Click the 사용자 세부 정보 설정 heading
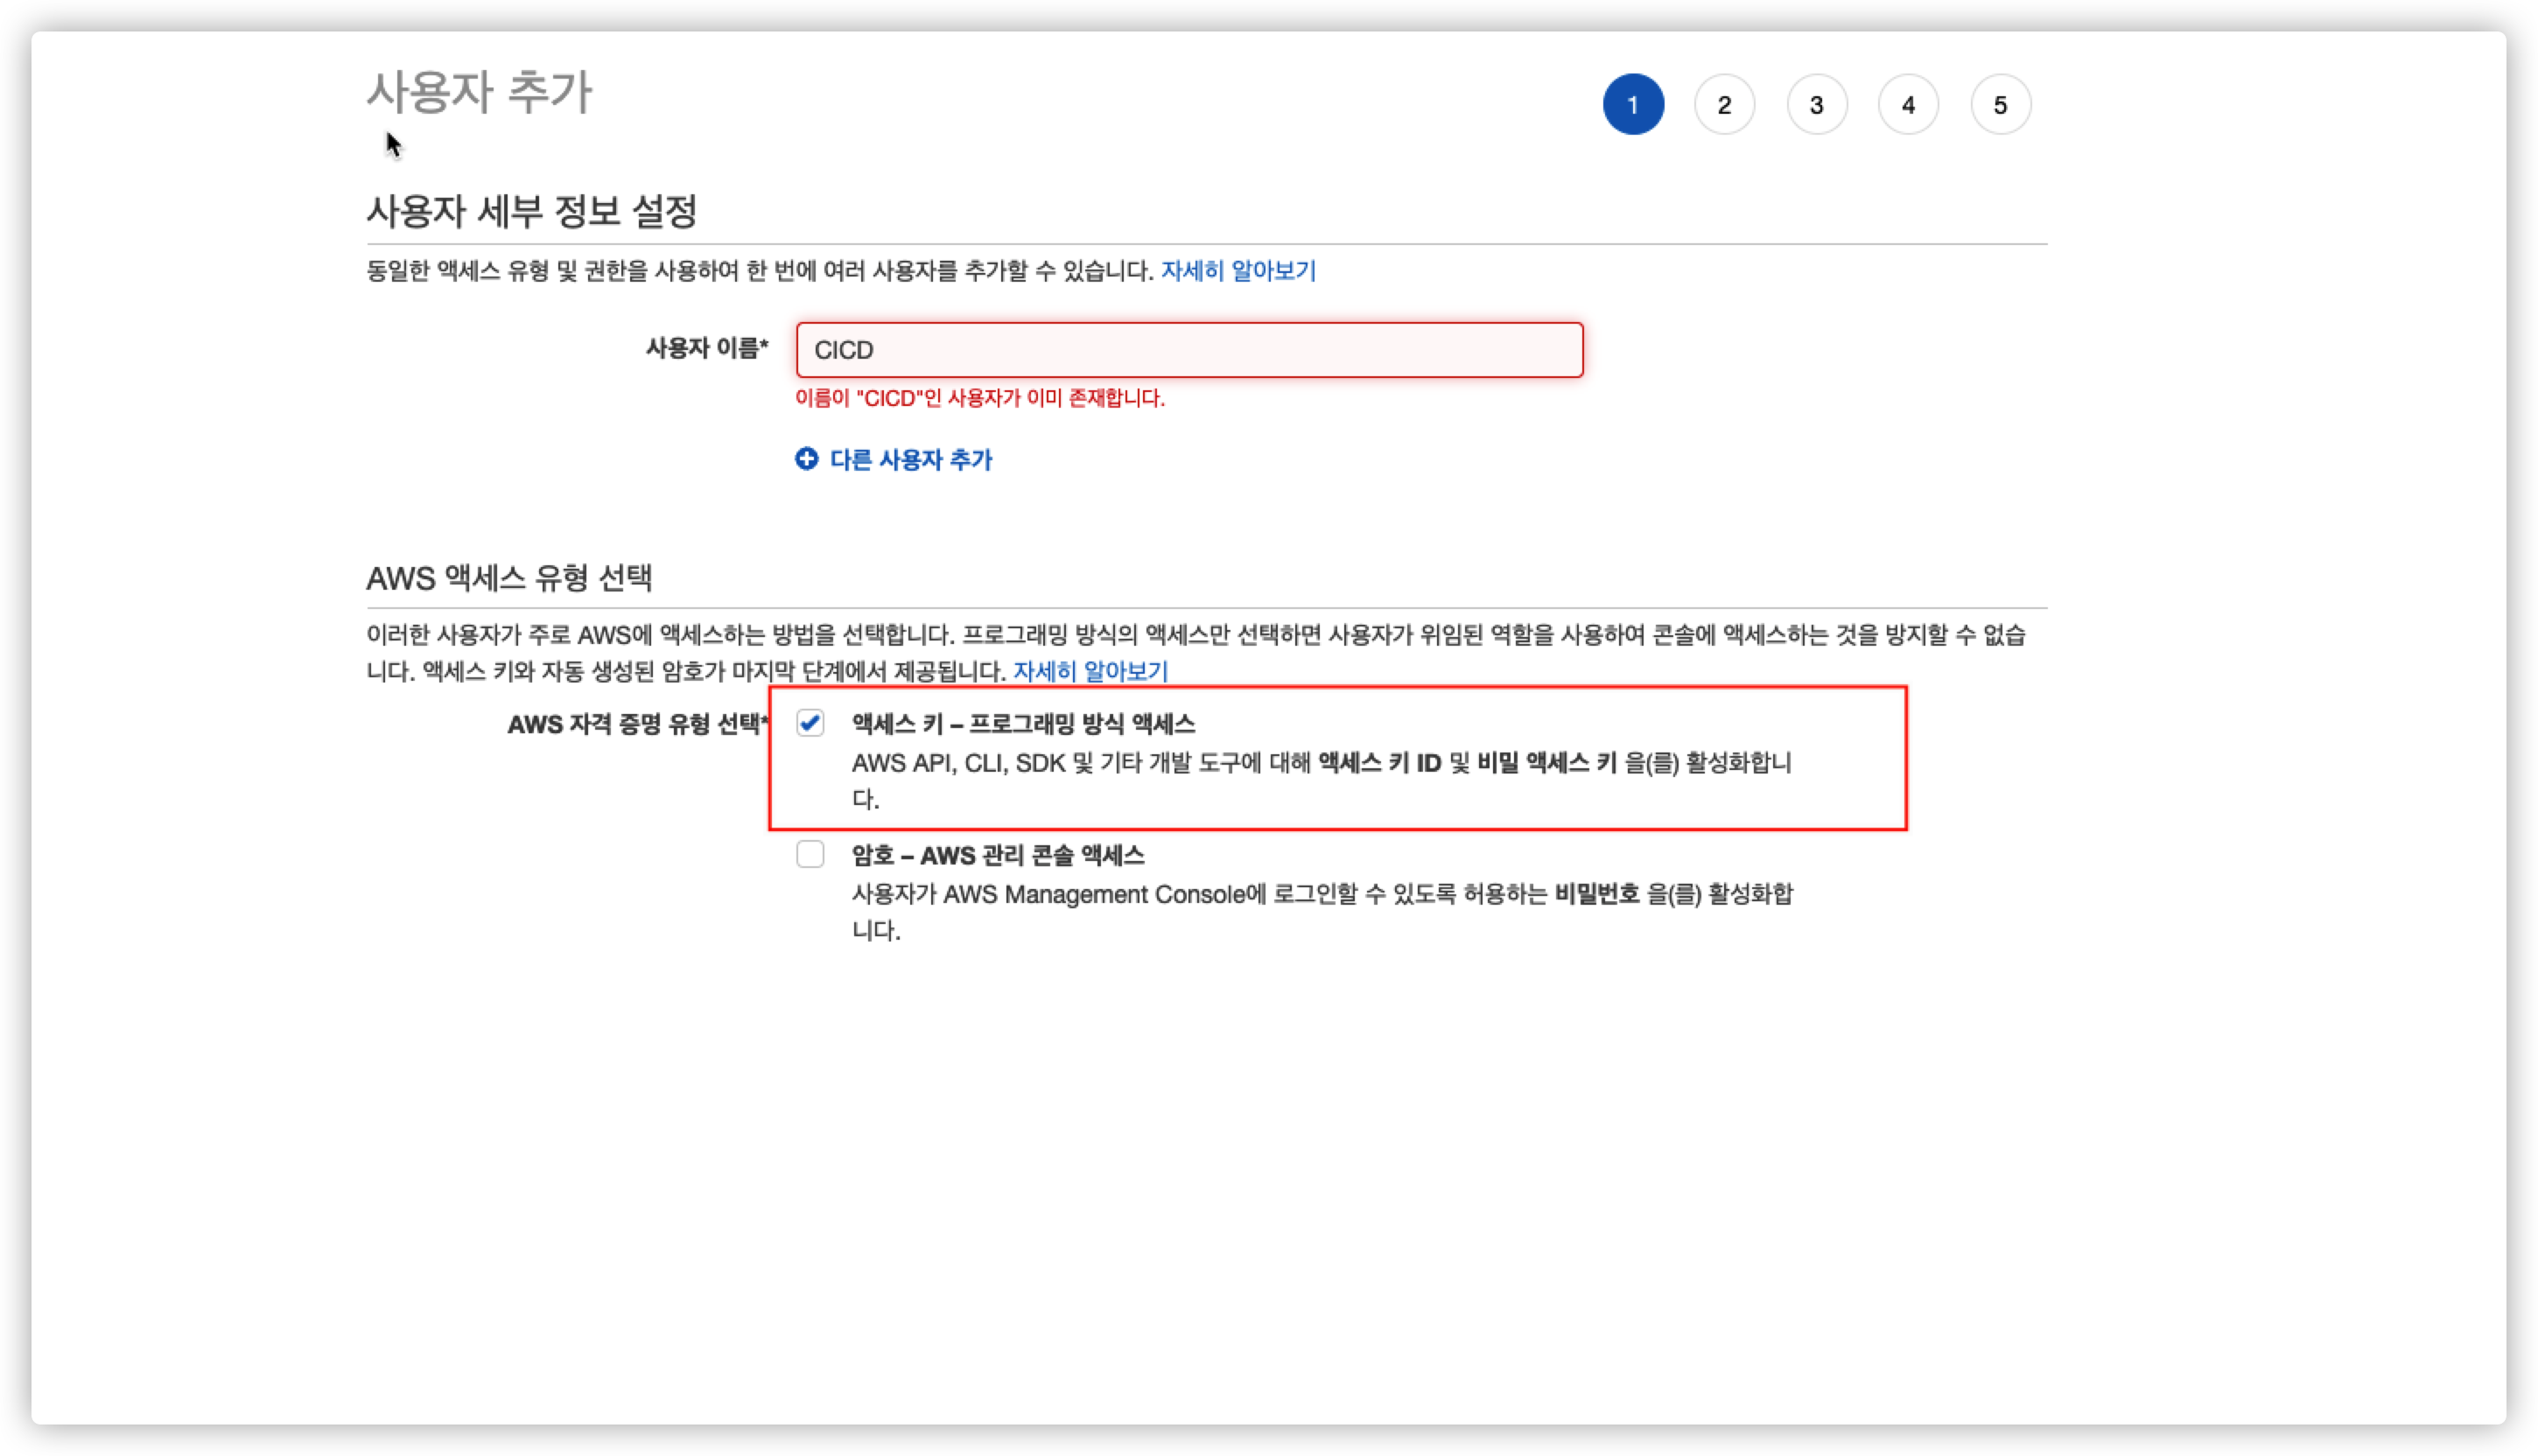 [531, 211]
